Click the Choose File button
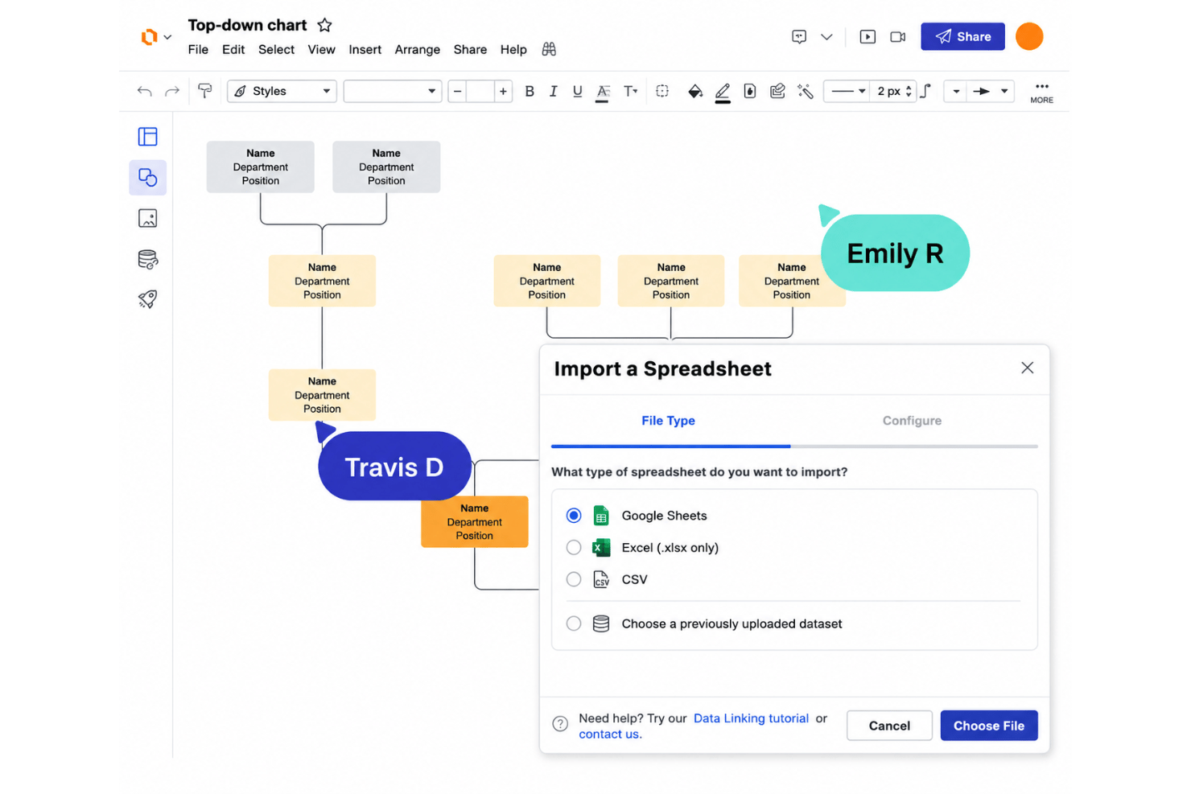Image resolution: width=1191 pixels, height=794 pixels. (x=989, y=726)
